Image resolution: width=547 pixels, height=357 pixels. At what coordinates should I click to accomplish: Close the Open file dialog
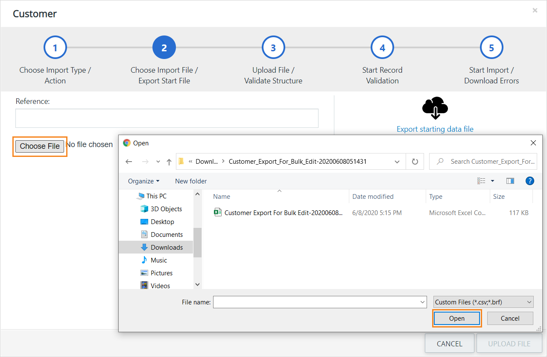[x=533, y=143]
